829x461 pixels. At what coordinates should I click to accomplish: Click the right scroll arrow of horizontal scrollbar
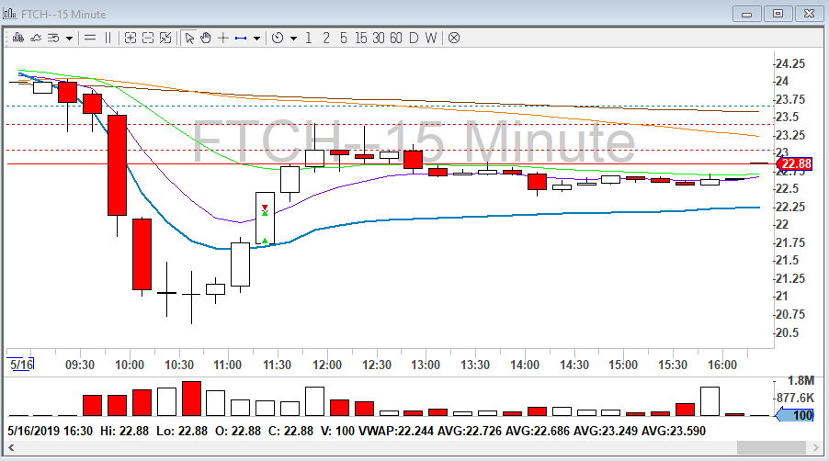pyautogui.click(x=816, y=448)
